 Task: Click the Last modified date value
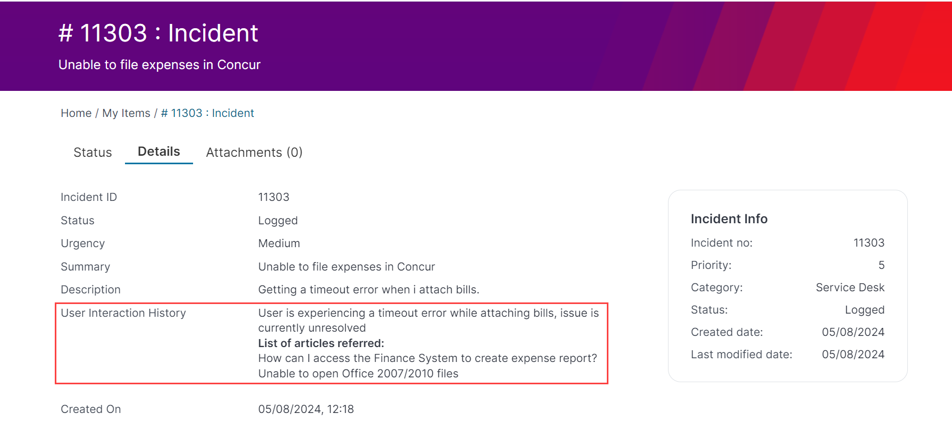[853, 355]
